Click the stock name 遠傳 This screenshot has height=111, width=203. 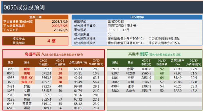coord(131,86)
